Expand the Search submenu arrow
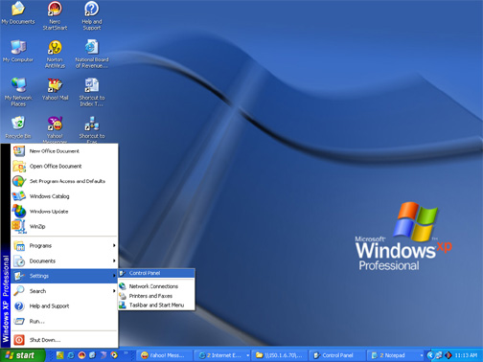This screenshot has height=362, width=483. tap(114, 291)
